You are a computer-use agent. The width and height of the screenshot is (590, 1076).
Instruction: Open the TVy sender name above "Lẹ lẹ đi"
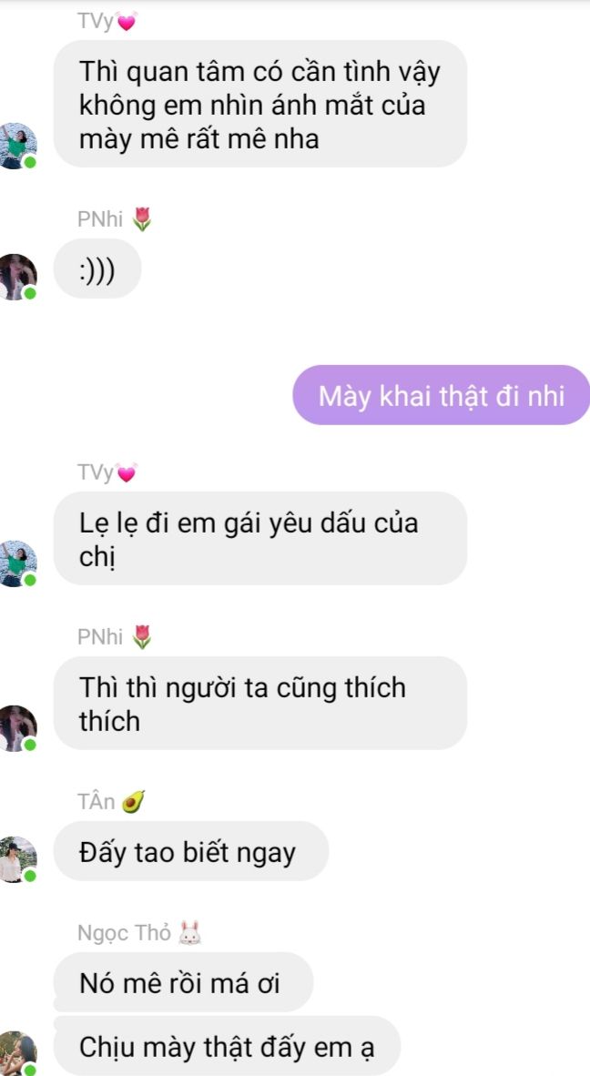96,472
